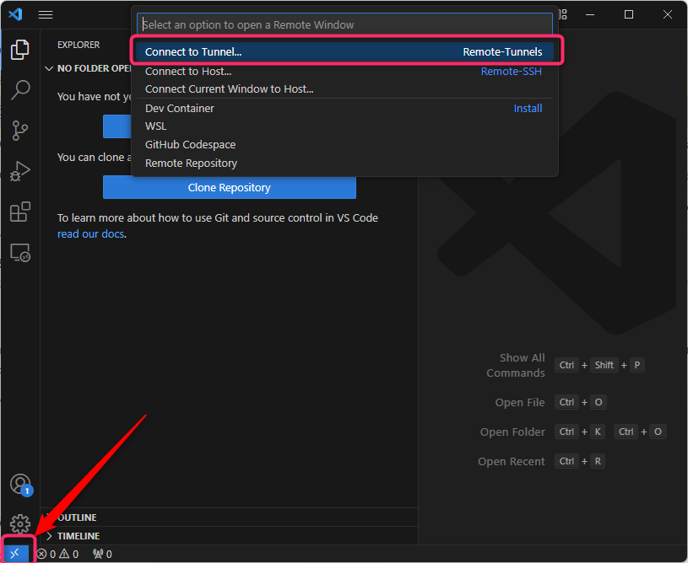
Task: Open the Explorer view in activity bar
Action: pos(19,50)
